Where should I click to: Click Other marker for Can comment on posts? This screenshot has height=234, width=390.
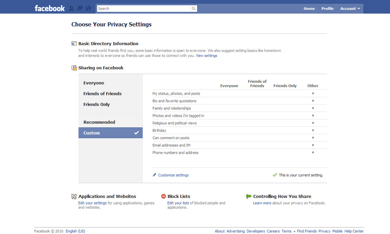(313, 137)
